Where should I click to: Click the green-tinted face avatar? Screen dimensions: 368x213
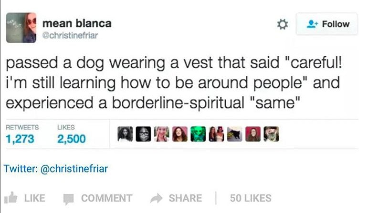tap(198, 134)
